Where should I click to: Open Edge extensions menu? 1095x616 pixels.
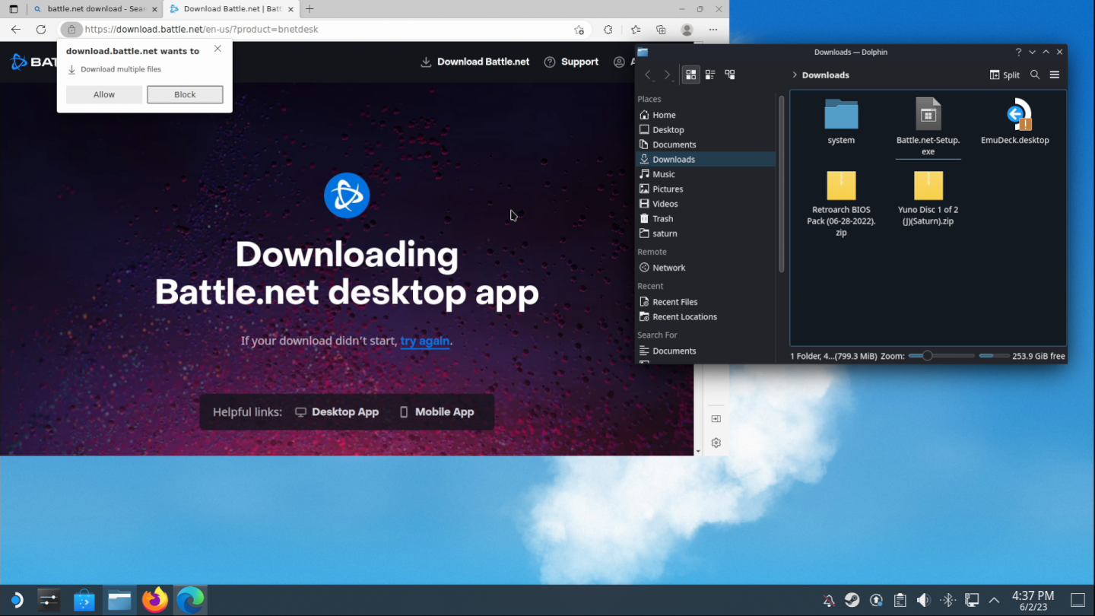tap(608, 30)
